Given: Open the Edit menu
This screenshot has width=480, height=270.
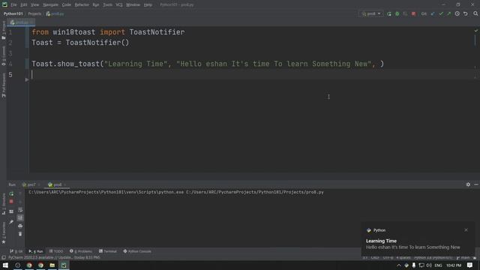Looking at the screenshot, I should pyautogui.click(x=23, y=5).
